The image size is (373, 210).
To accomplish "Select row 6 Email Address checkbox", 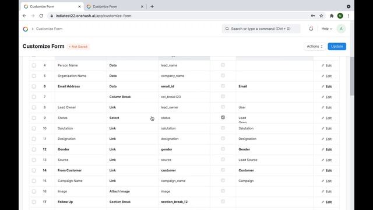I will [x=34, y=86].
